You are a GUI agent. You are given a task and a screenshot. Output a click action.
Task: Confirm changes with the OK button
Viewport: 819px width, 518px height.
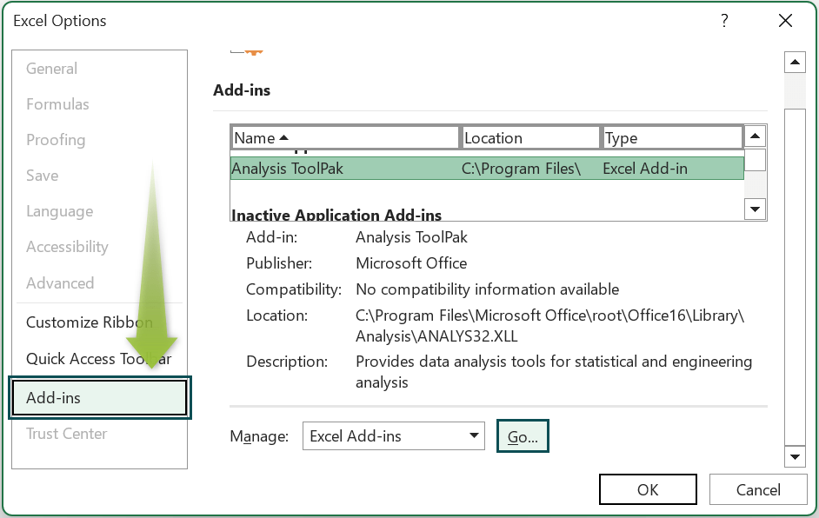pos(648,489)
